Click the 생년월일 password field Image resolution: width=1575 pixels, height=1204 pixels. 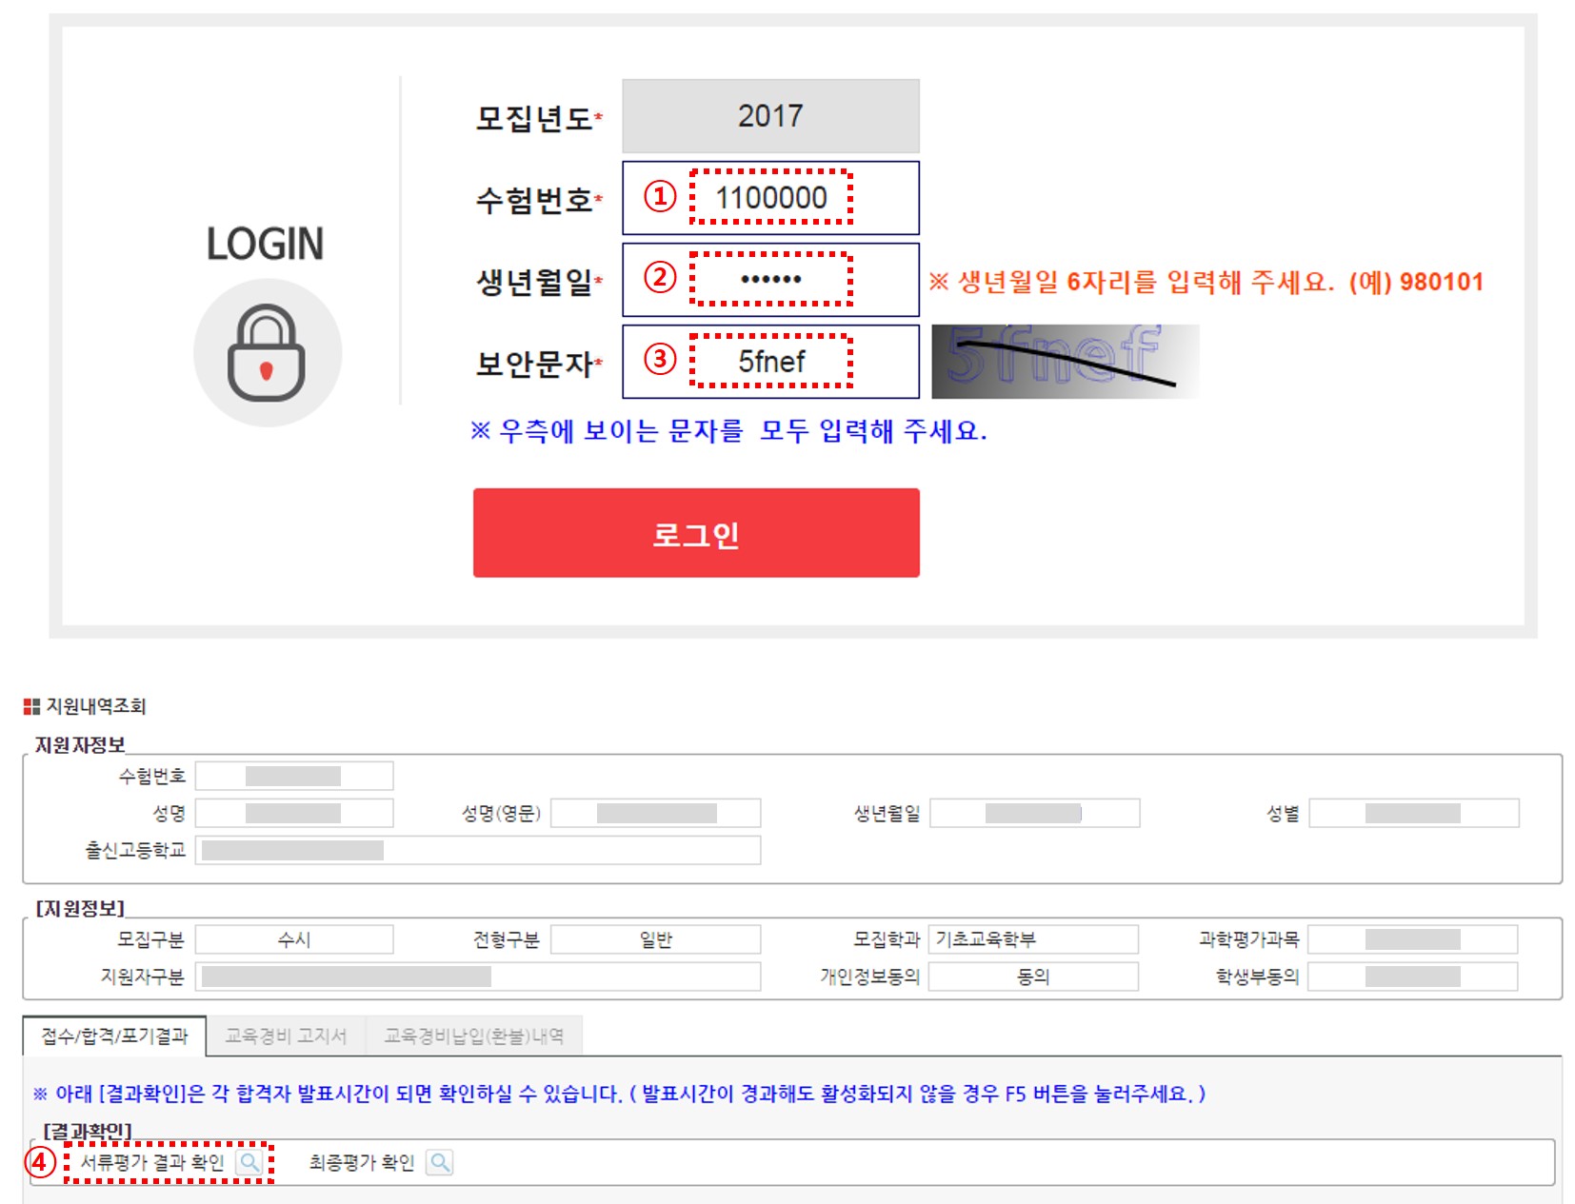(x=770, y=280)
